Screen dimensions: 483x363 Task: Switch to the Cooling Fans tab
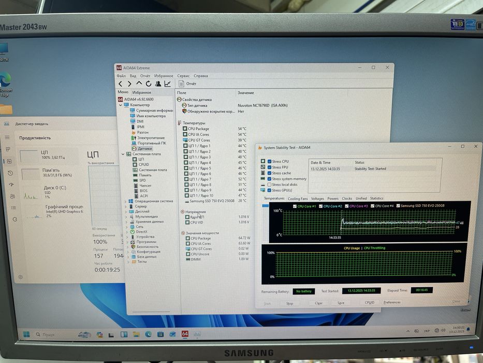[x=298, y=199]
